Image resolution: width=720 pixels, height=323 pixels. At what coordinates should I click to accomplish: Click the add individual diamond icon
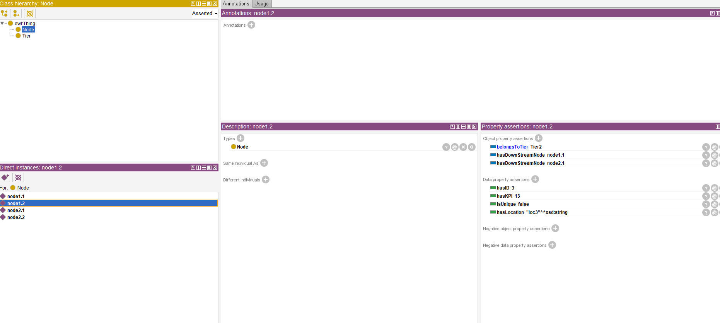tap(5, 178)
